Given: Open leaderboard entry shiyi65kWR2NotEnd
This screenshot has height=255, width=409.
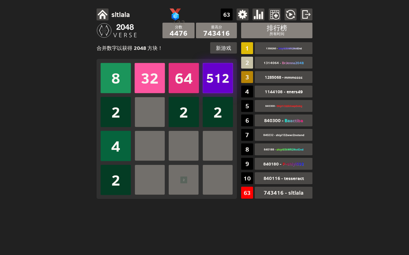Looking at the screenshot, I should click(283, 149).
